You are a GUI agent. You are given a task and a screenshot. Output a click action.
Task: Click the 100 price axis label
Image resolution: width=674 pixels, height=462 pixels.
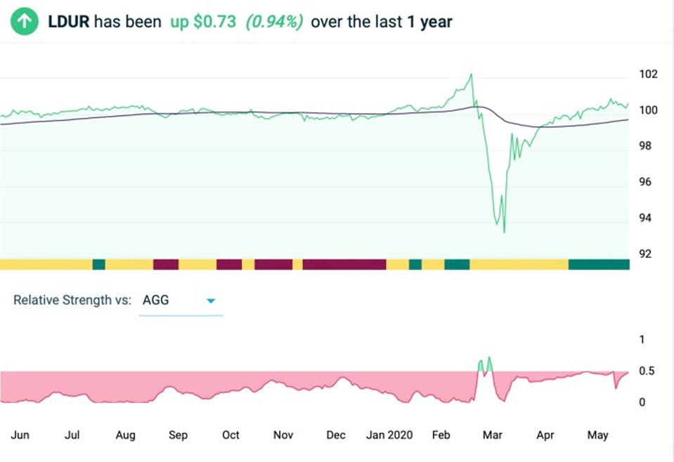coord(648,110)
